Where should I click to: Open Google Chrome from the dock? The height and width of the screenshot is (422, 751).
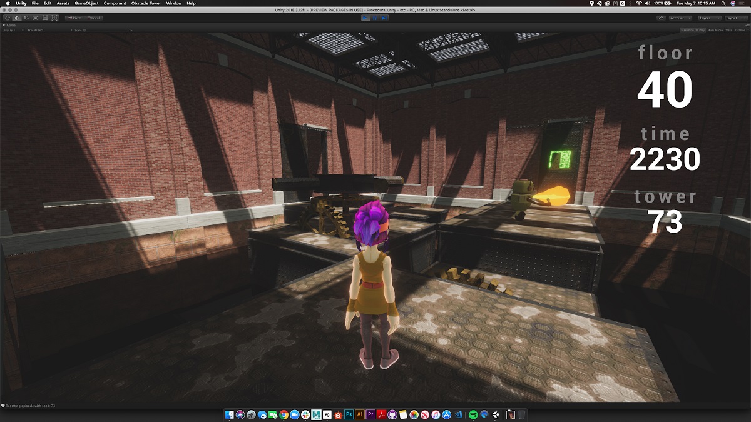pos(284,414)
